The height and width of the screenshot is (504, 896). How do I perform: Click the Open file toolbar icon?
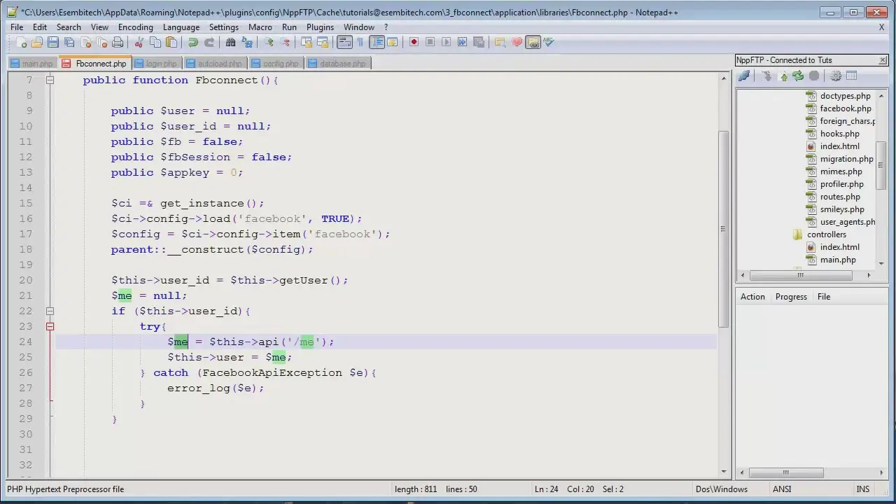pyautogui.click(x=37, y=43)
